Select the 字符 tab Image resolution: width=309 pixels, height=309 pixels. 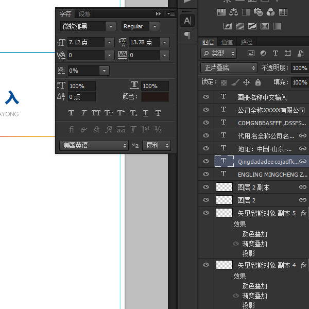coord(65,14)
